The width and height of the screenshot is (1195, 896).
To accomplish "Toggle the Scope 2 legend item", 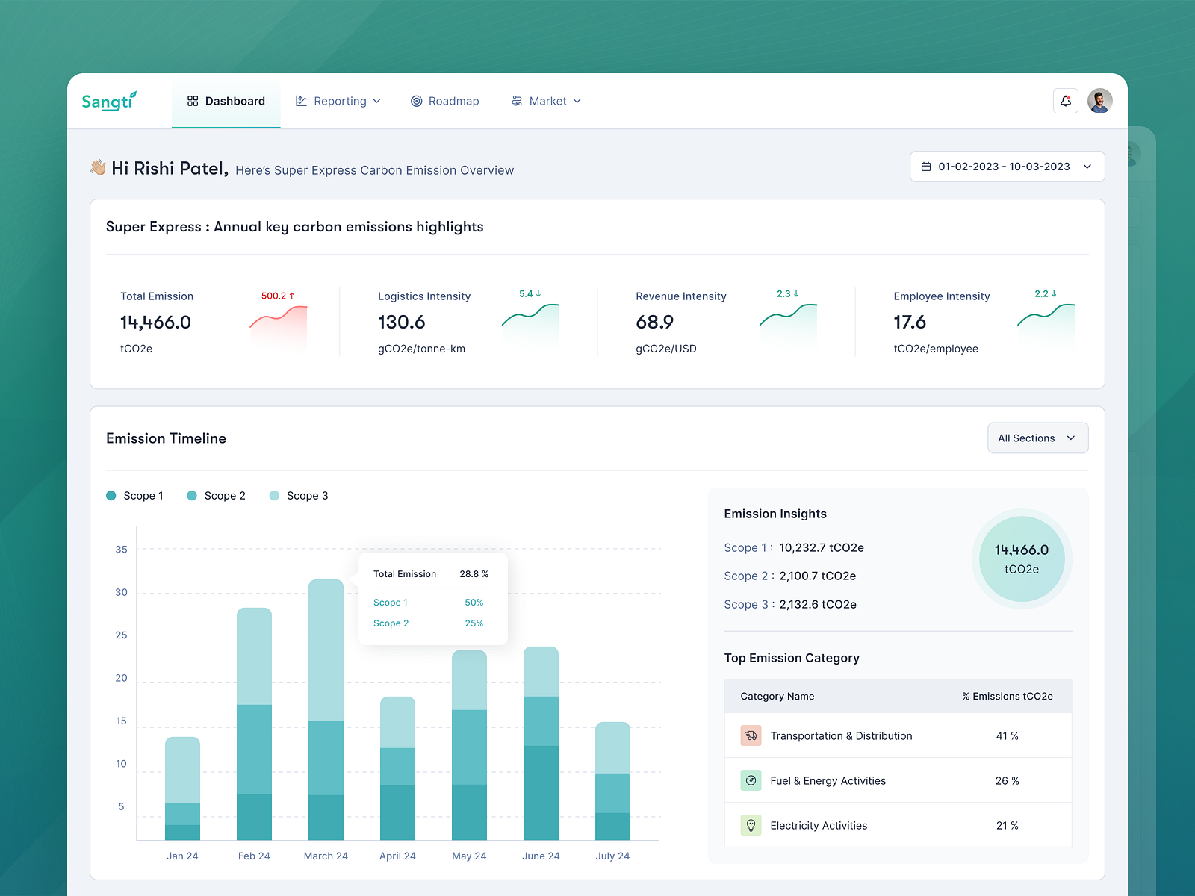I will (x=217, y=495).
